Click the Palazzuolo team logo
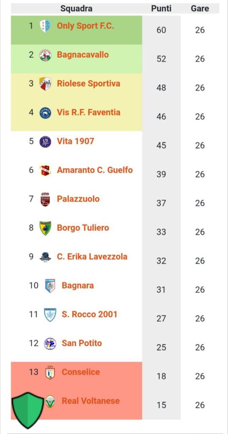This screenshot has height=434, width=228. click(45, 200)
